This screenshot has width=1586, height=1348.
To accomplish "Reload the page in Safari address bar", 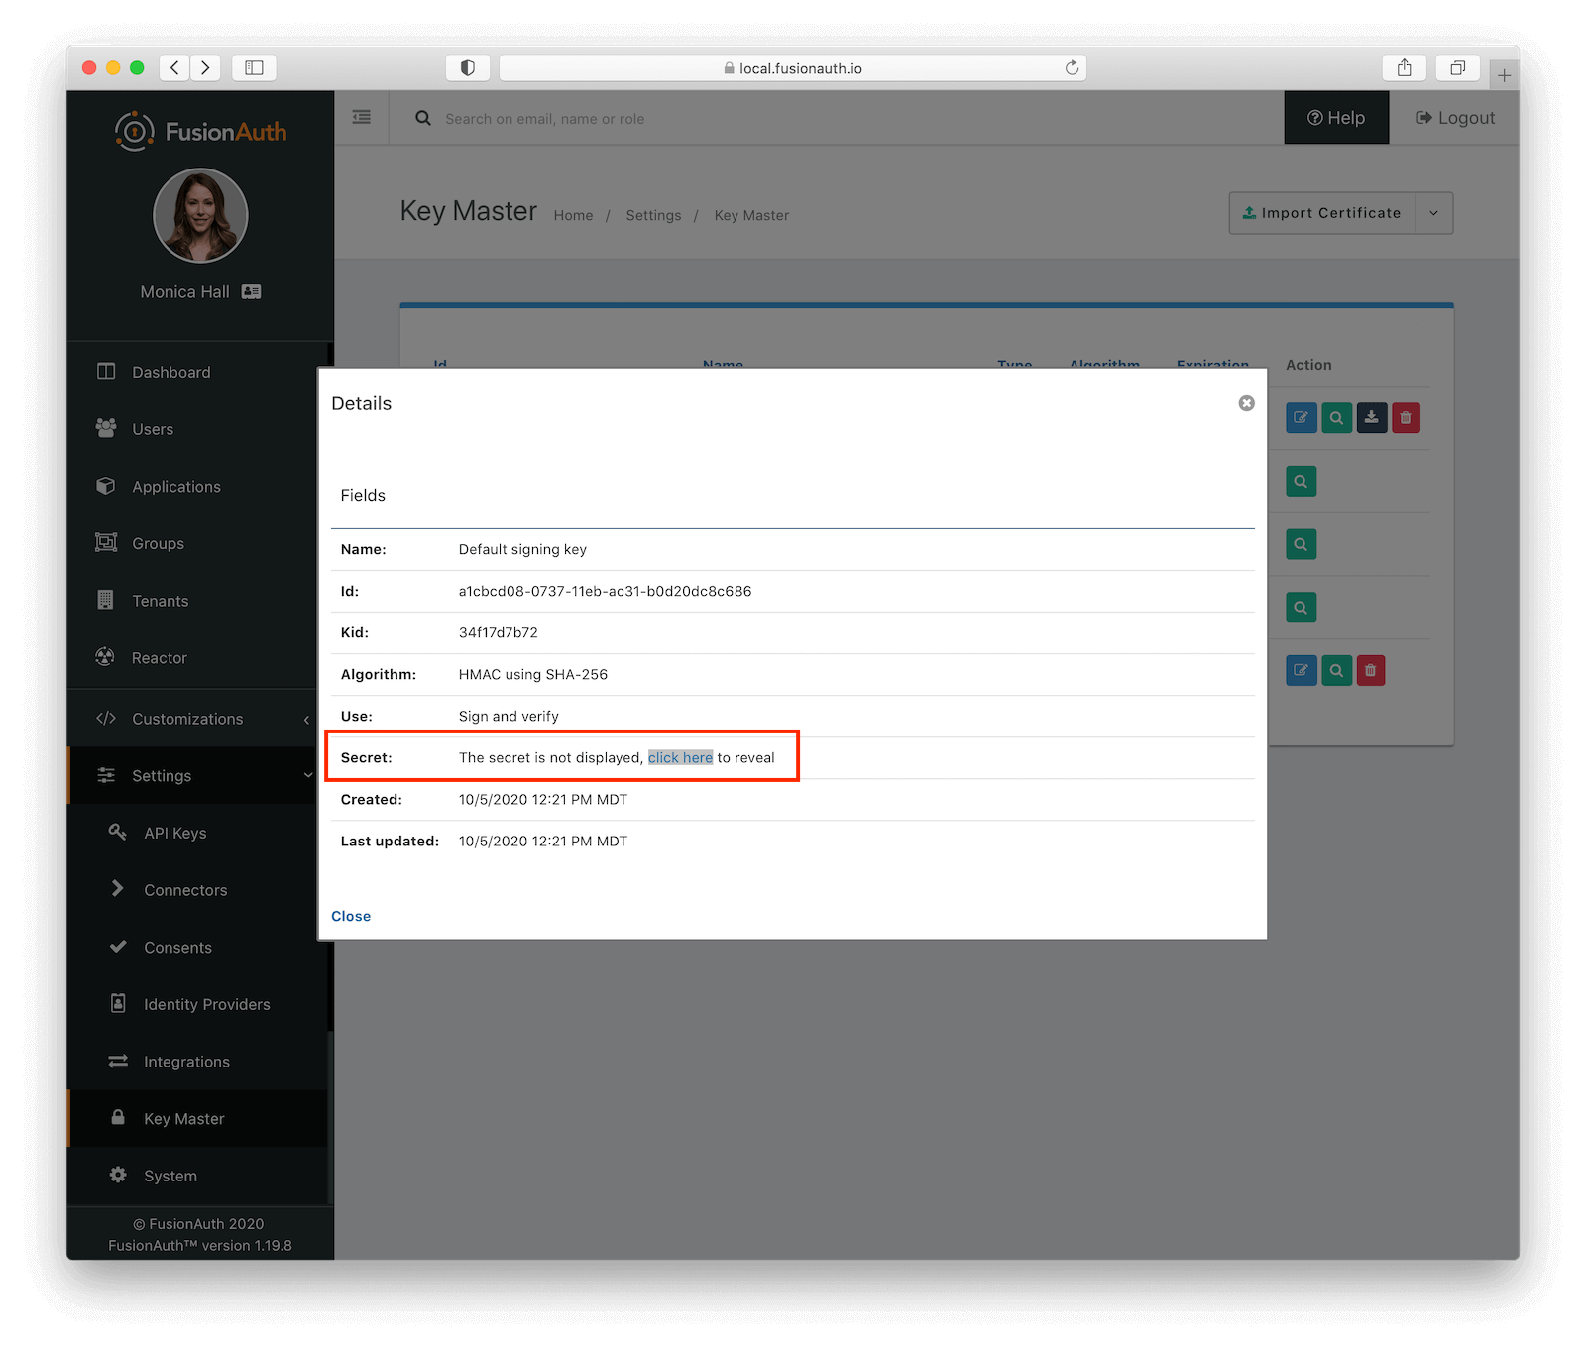I will click(x=1072, y=67).
